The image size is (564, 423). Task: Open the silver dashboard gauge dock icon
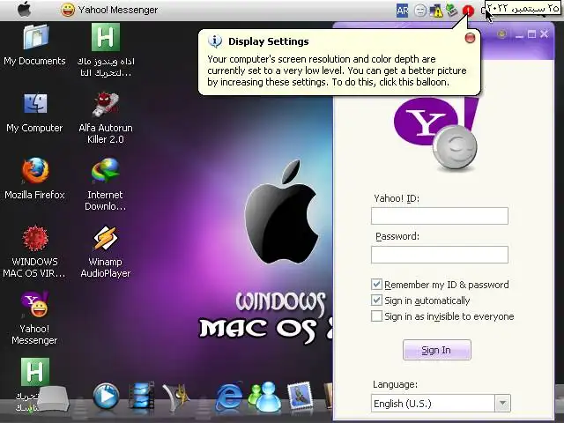click(x=176, y=397)
